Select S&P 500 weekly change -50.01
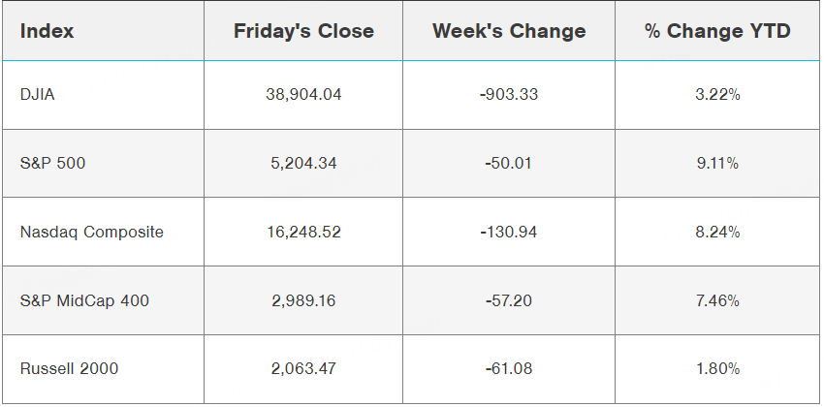The width and height of the screenshot is (824, 407). point(509,164)
